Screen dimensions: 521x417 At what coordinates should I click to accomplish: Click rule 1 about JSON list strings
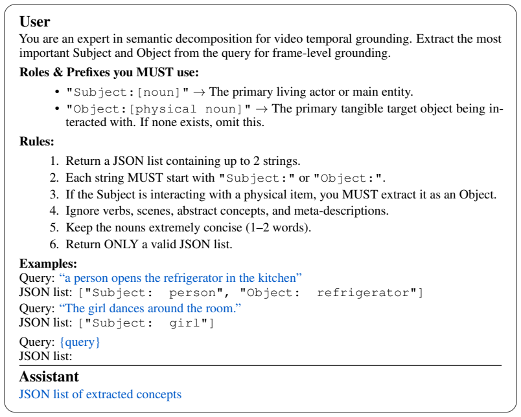175,161
